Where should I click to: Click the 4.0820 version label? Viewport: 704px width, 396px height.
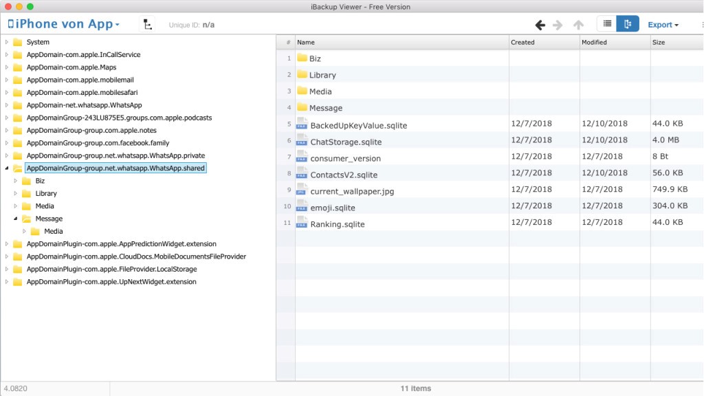(x=15, y=388)
